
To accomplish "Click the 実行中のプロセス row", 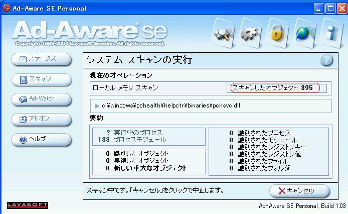I will 135,133.
